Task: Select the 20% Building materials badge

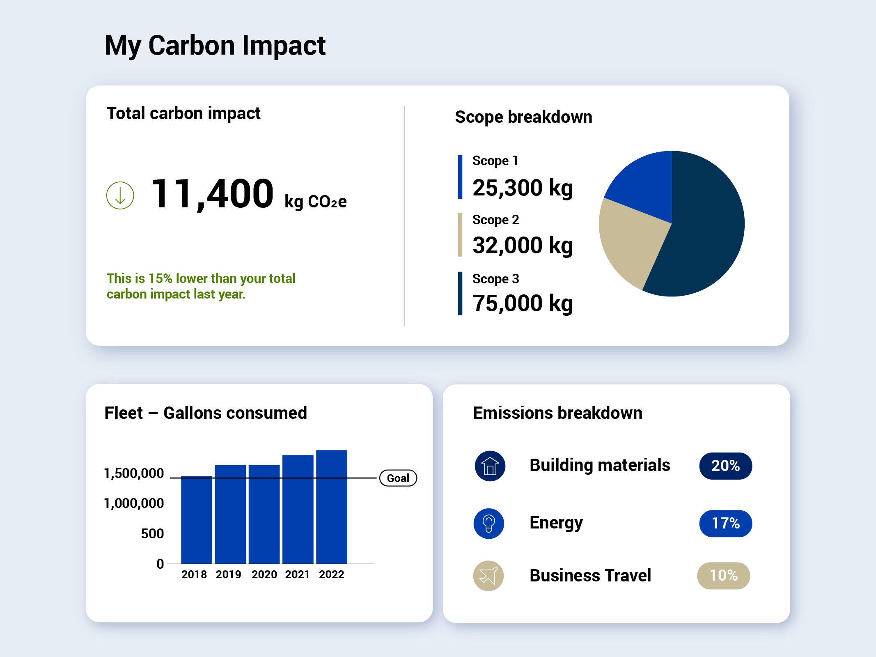Action: pos(725,466)
